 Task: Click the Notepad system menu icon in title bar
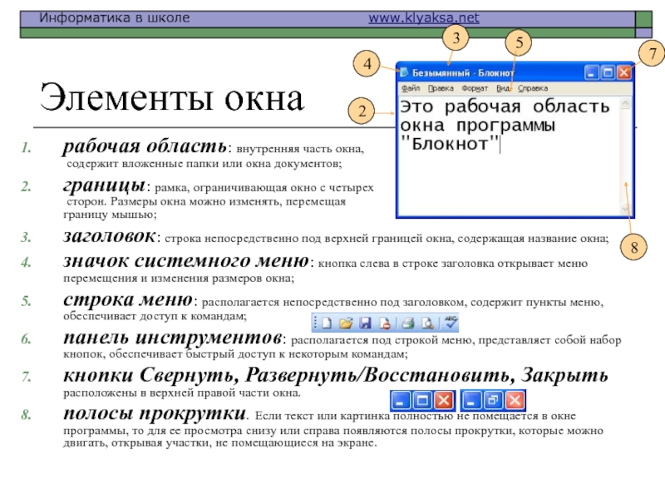coord(405,73)
